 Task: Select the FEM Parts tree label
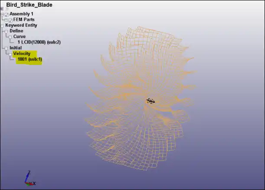click(x=24, y=19)
